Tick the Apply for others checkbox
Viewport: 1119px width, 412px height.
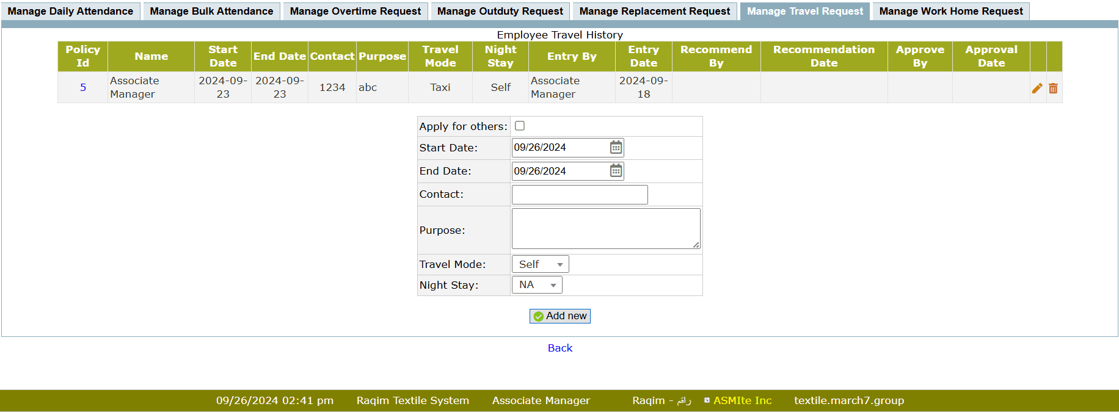520,126
